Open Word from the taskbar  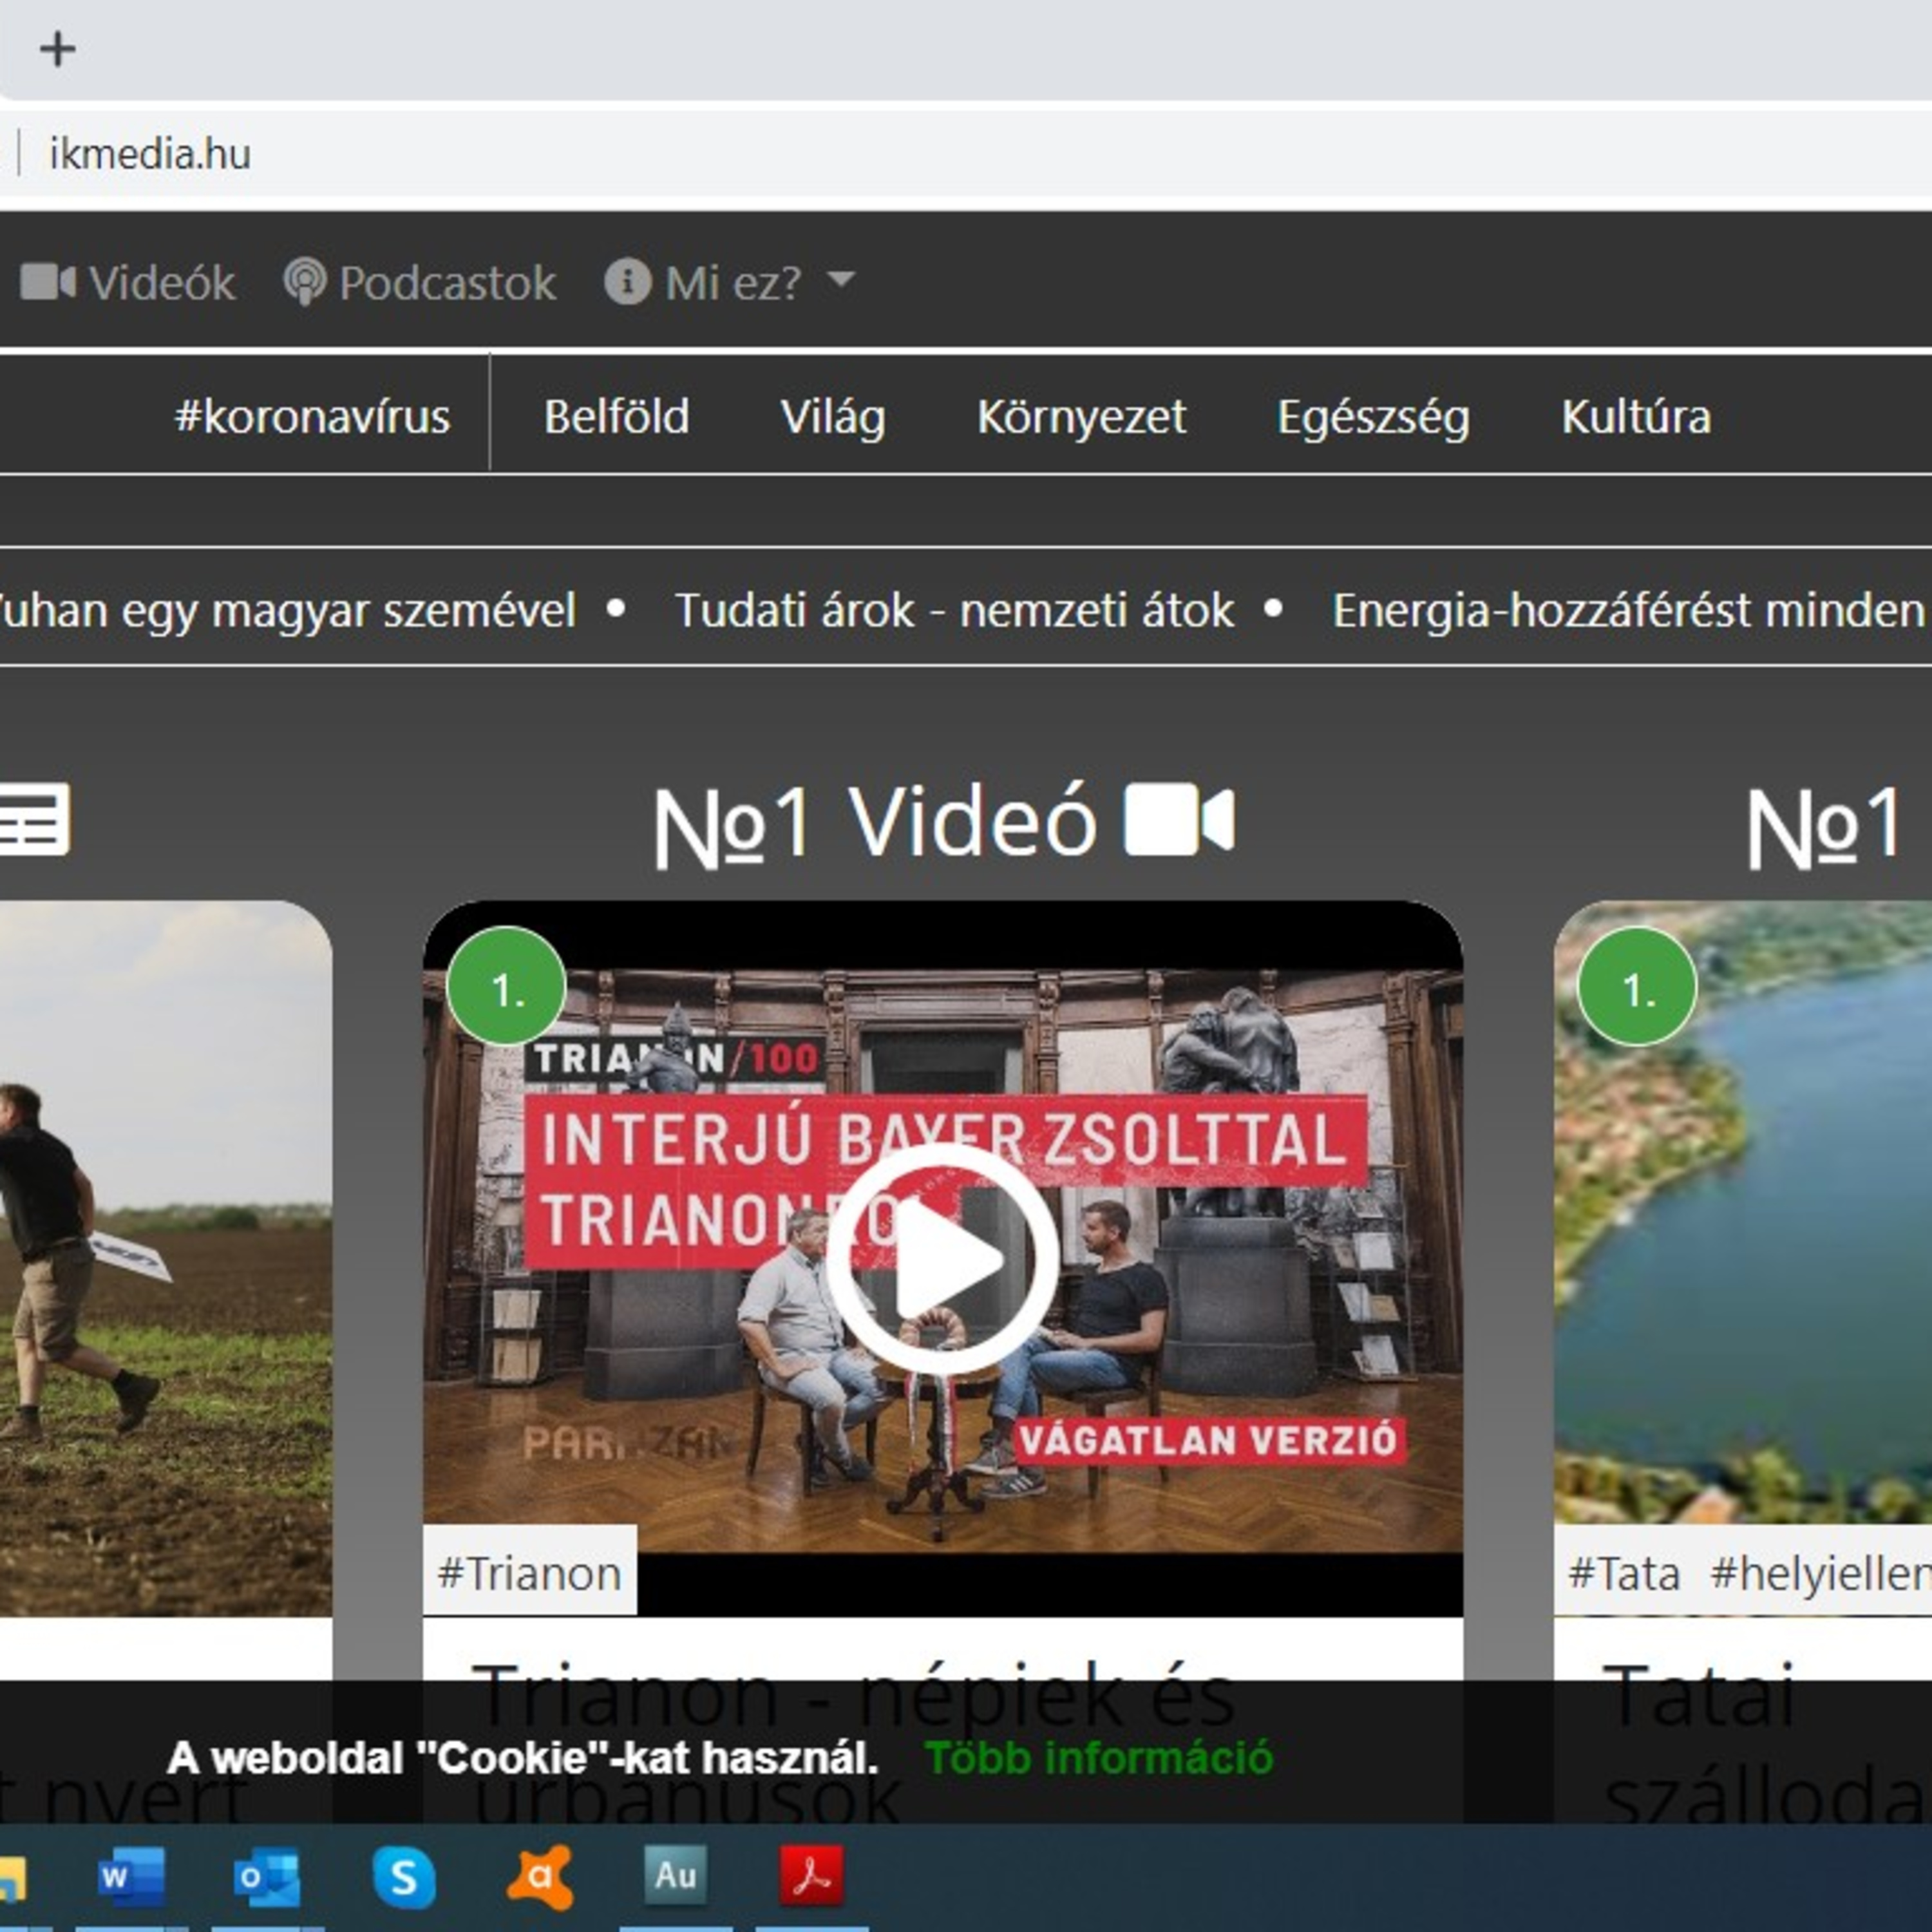pyautogui.click(x=132, y=1876)
